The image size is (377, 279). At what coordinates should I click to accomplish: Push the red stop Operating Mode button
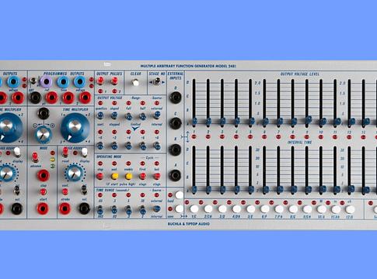(100, 176)
